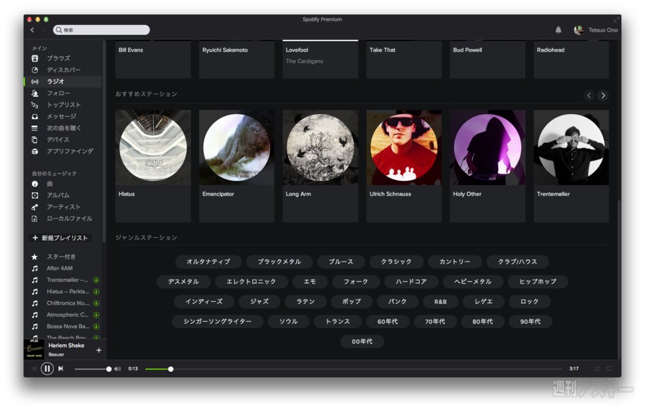Screen dimensions: 645x410
Task: Open Harlem Shake album art
Action: pyautogui.click(x=34, y=349)
